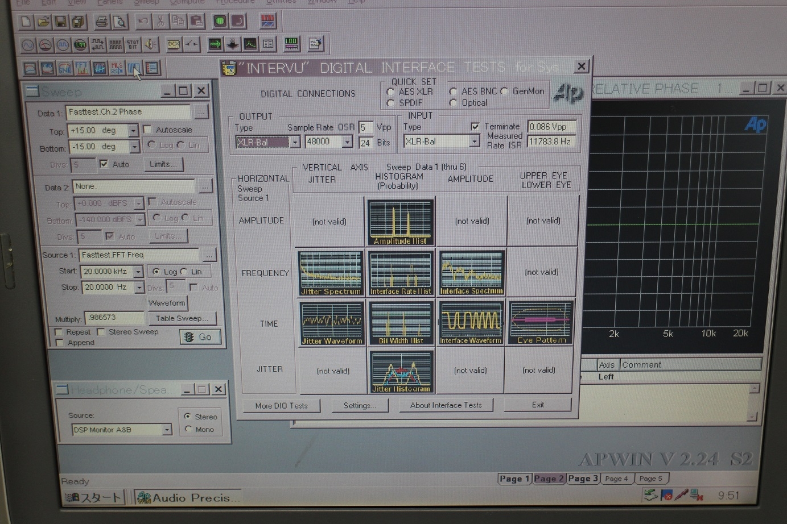The width and height of the screenshot is (787, 524).
Task: Open Data 1 Bottom units dropdown
Action: click(134, 147)
